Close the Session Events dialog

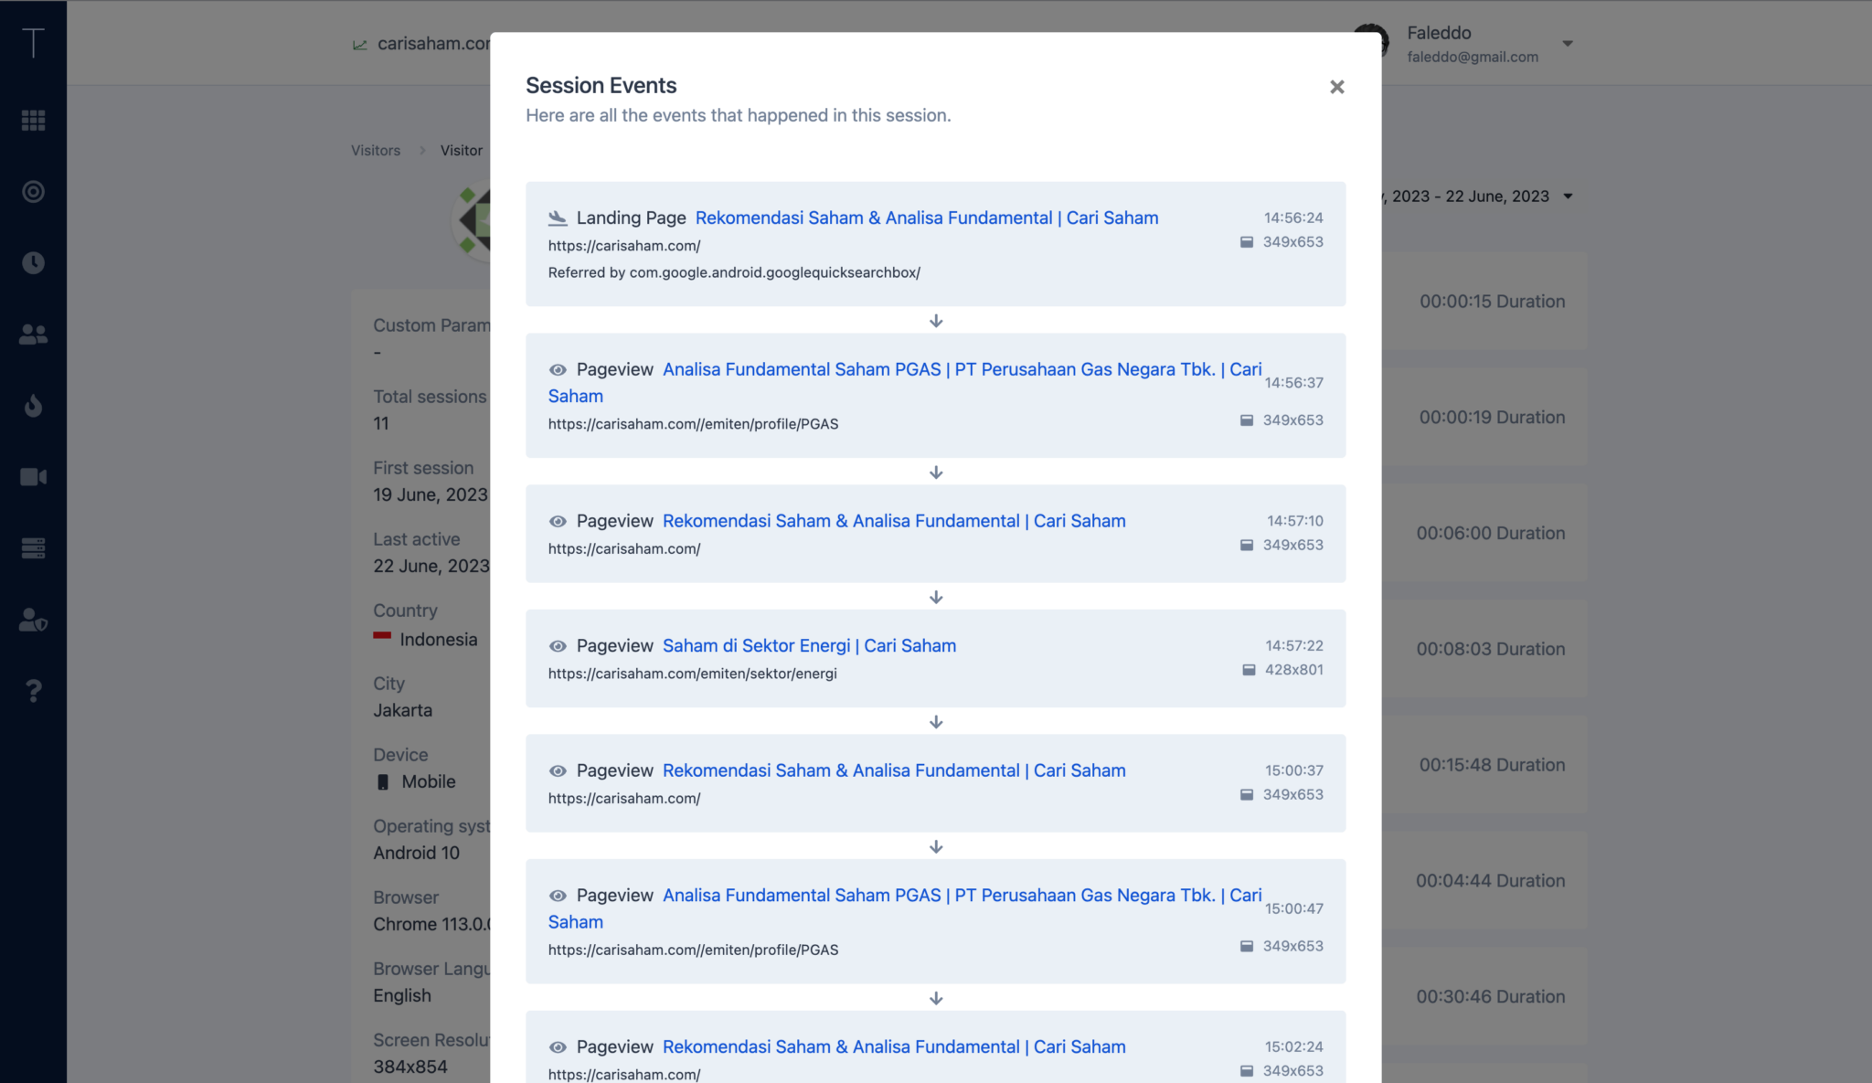tap(1336, 87)
